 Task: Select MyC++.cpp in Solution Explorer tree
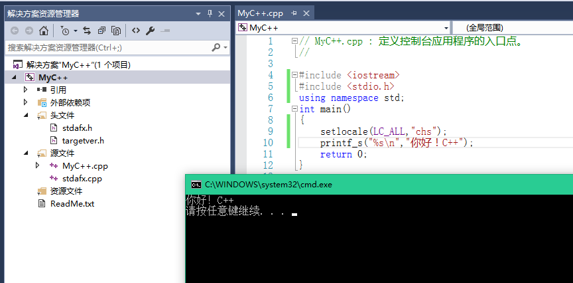pos(85,166)
